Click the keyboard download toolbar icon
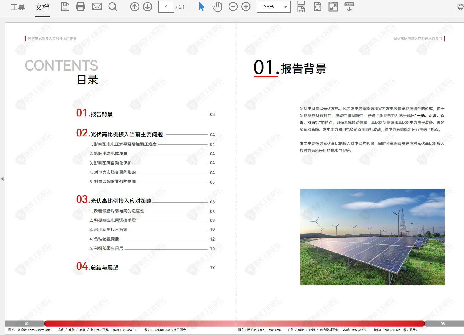 pos(349,7)
